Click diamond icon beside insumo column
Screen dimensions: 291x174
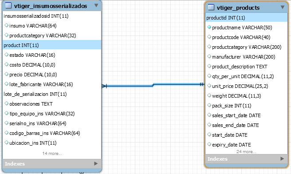pos(7,25)
